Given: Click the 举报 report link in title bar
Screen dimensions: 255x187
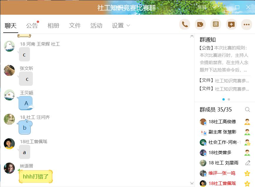Looking at the screenshot, I should click(x=202, y=7).
